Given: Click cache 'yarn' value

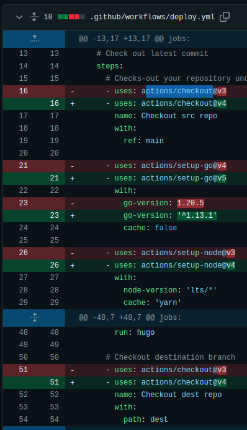Looking at the screenshot, I should 168,302.
